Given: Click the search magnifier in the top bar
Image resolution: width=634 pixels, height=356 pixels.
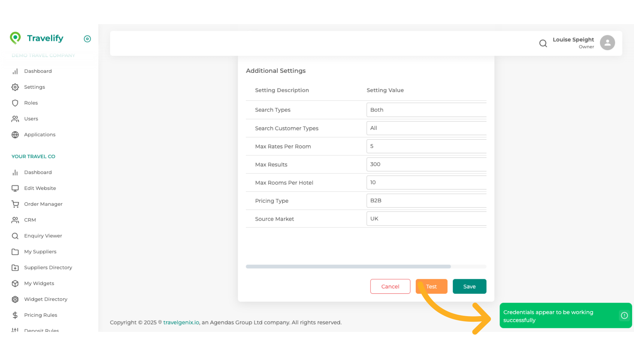Looking at the screenshot, I should [x=543, y=43].
